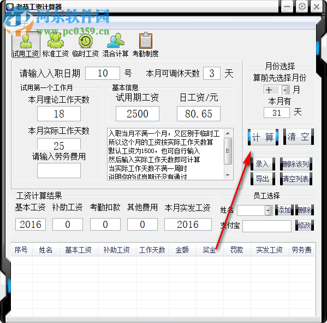Select the 混合计算 tab
The image size is (327, 323).
coord(115,45)
